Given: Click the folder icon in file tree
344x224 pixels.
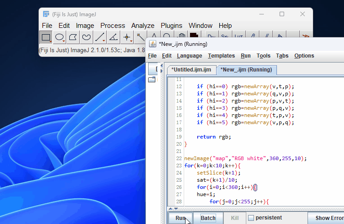Looking at the screenshot, I should click(152, 79).
